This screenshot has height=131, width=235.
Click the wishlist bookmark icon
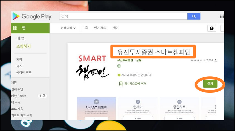[x=121, y=84]
